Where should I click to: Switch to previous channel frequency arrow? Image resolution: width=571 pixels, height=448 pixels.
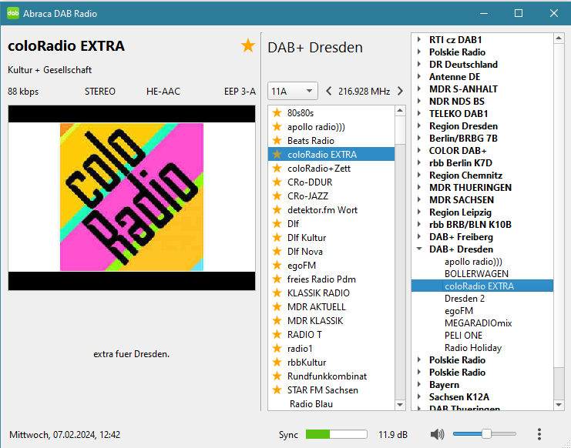click(329, 91)
